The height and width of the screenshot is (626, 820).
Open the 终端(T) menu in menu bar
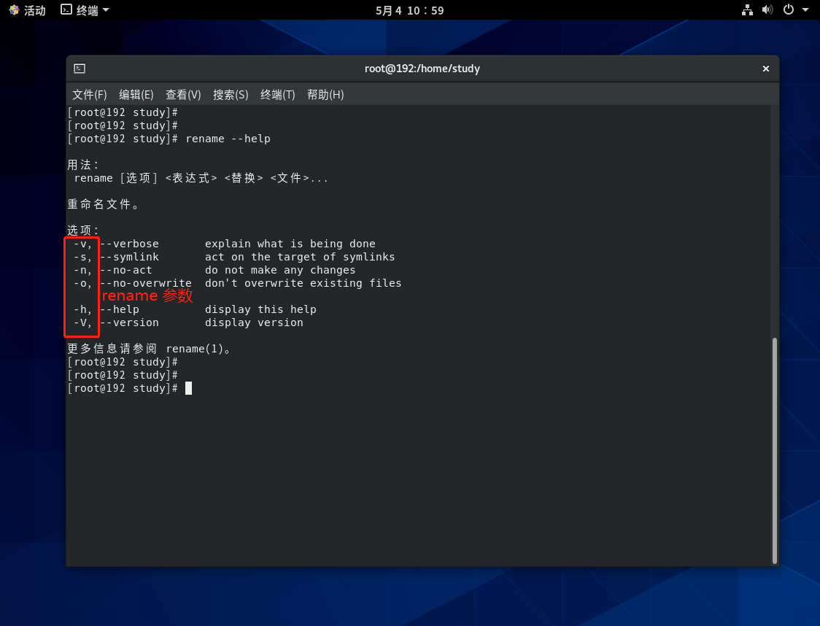click(278, 95)
